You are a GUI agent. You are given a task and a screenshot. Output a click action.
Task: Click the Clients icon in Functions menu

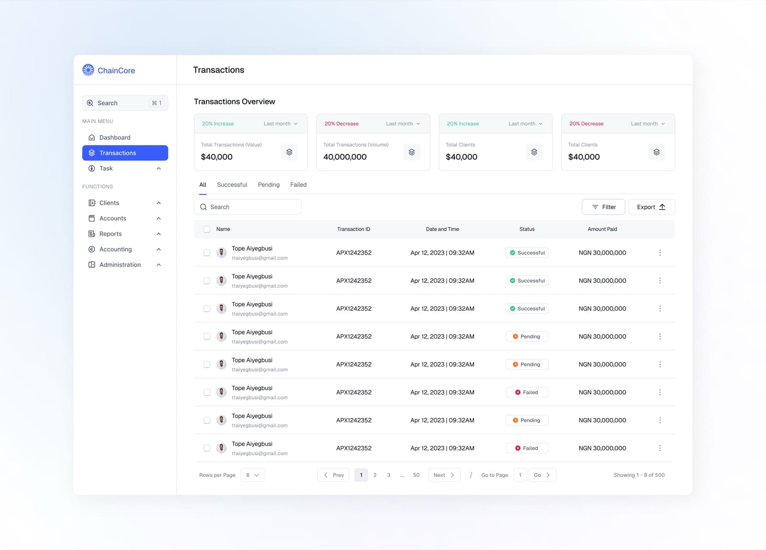tap(91, 203)
